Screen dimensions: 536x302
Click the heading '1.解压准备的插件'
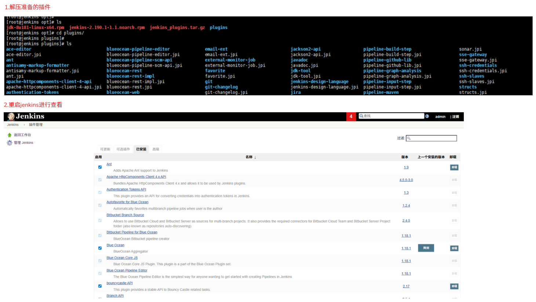[x=28, y=7]
